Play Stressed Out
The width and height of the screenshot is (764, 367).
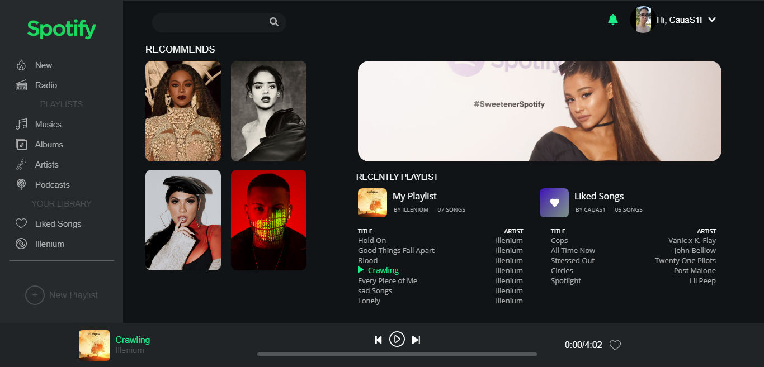coord(573,261)
